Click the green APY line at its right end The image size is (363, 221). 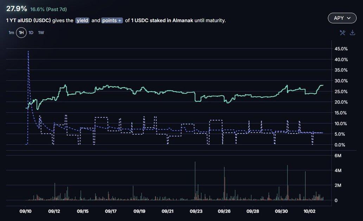pos(322,85)
